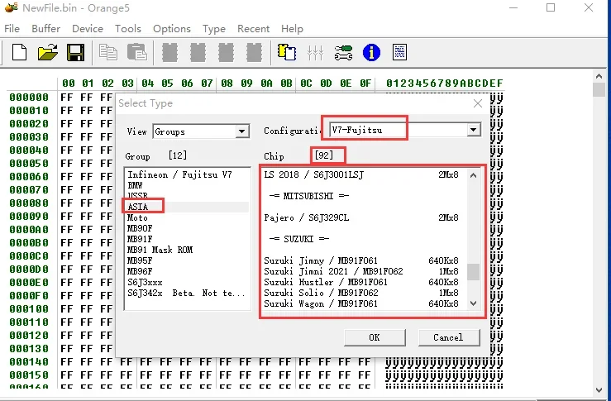This screenshot has height=401, width=611.
Task: Open the Help menu
Action: coord(292,29)
